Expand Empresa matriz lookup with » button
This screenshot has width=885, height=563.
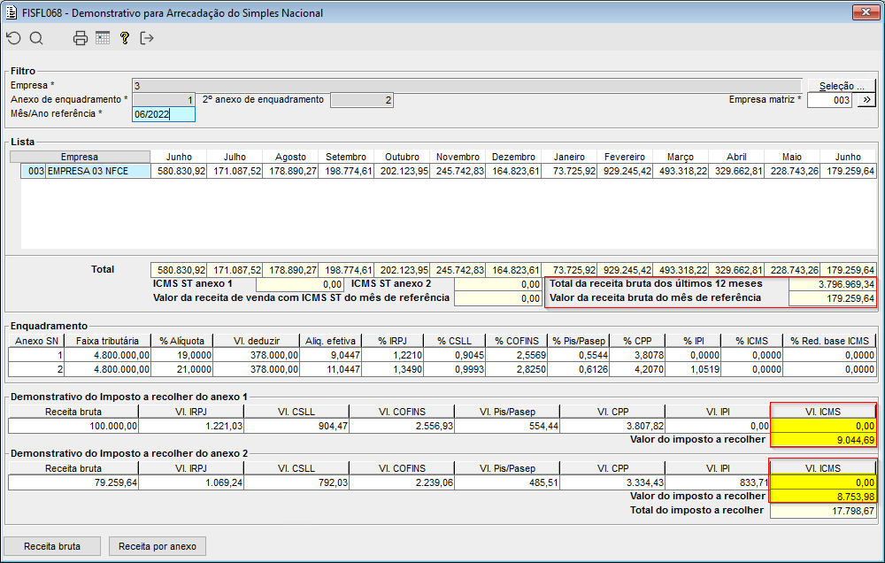pos(865,100)
